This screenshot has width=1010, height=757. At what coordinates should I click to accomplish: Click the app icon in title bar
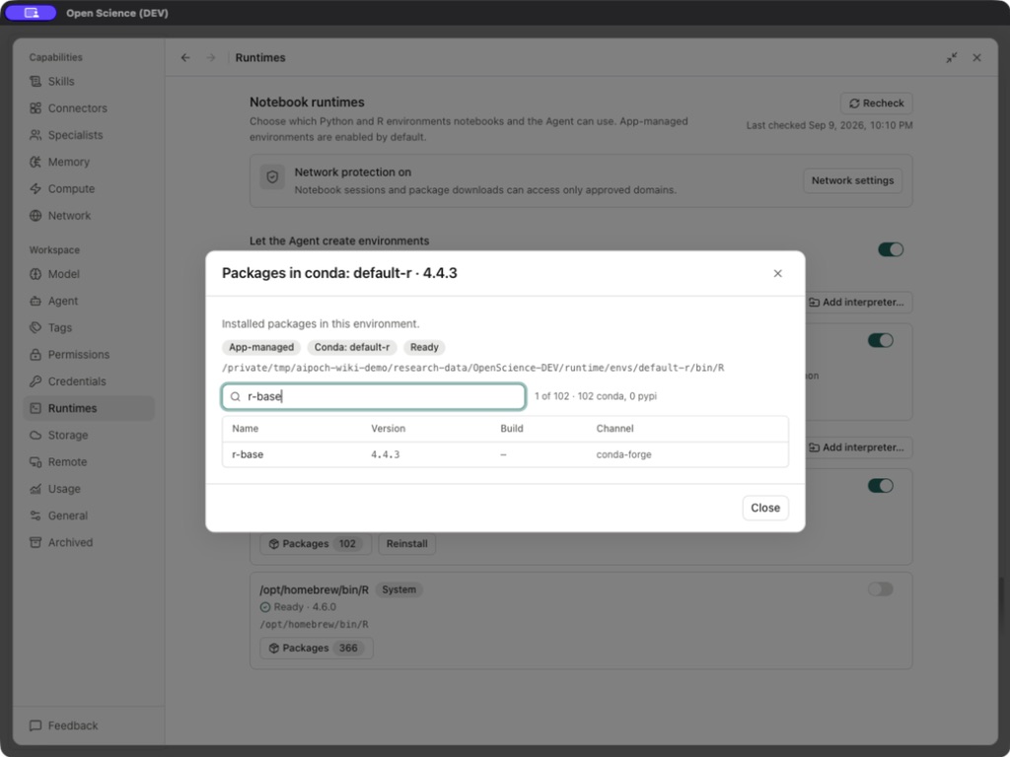click(x=31, y=13)
